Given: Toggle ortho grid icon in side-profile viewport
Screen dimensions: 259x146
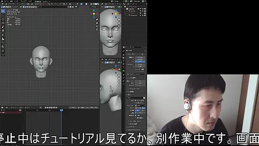Looking at the screenshot, I should (x=119, y=85).
